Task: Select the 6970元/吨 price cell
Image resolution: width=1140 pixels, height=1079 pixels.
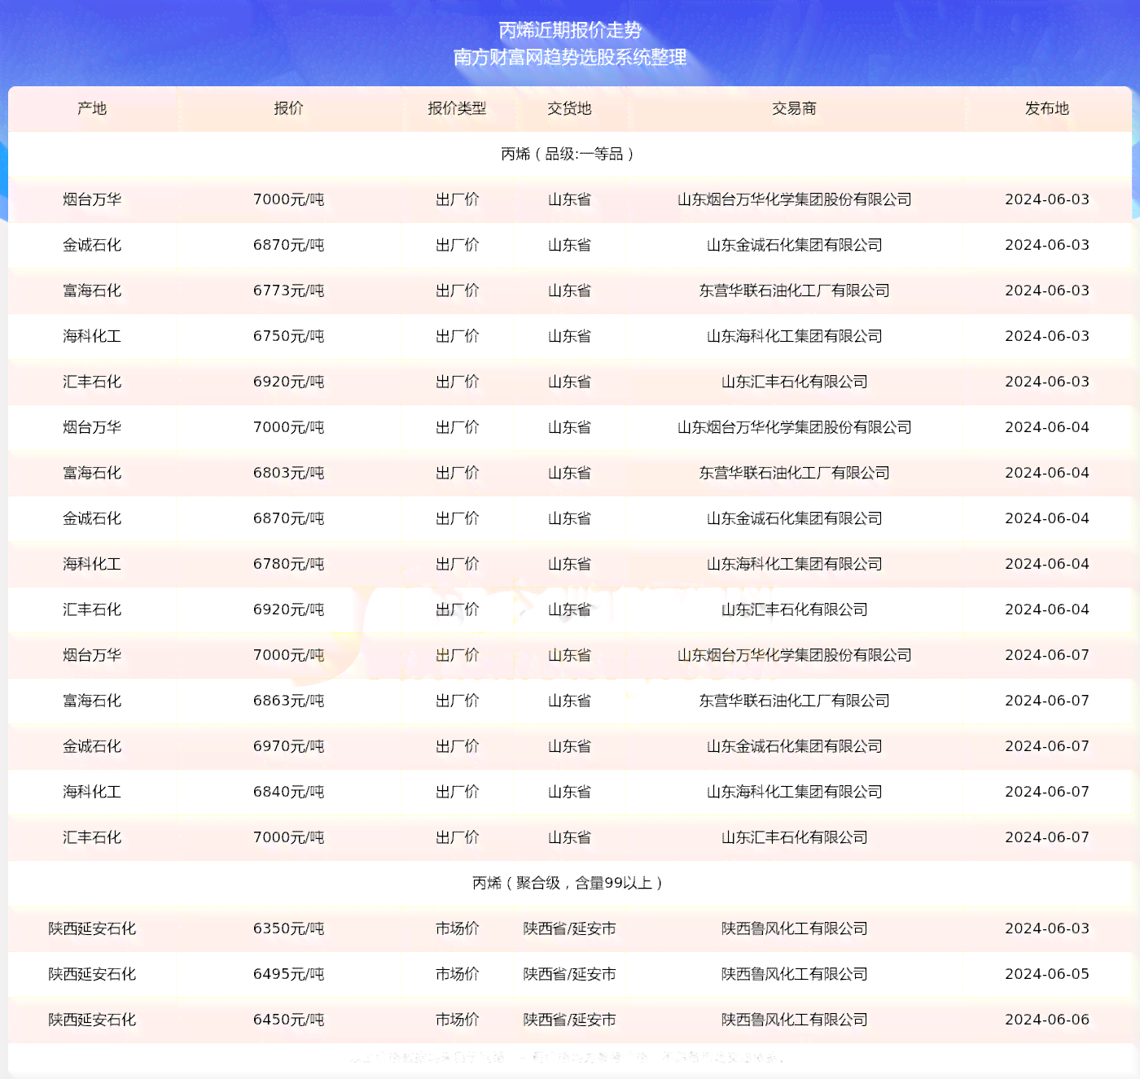Action: tap(288, 746)
